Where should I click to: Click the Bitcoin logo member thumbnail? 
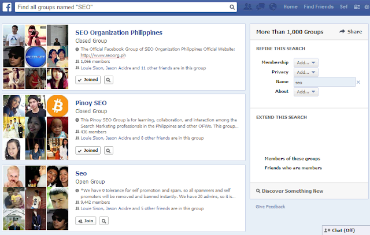tap(57, 106)
